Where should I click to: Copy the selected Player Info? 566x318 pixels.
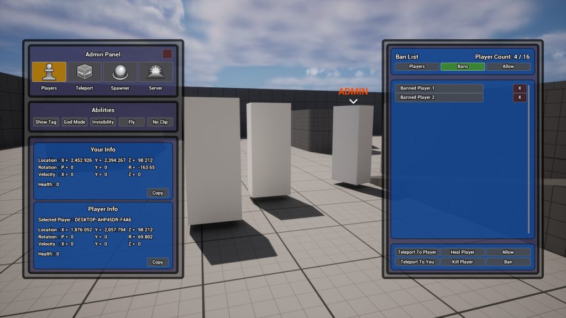[158, 262]
